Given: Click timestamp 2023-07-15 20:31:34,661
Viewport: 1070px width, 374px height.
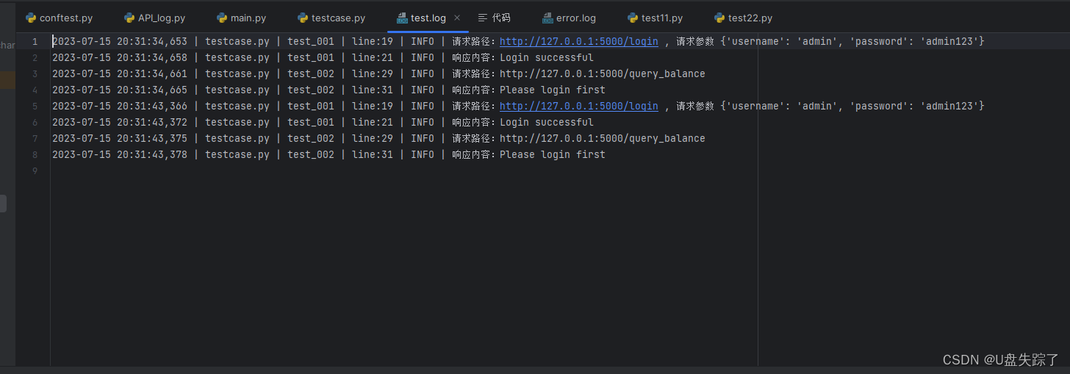Looking at the screenshot, I should pos(120,74).
